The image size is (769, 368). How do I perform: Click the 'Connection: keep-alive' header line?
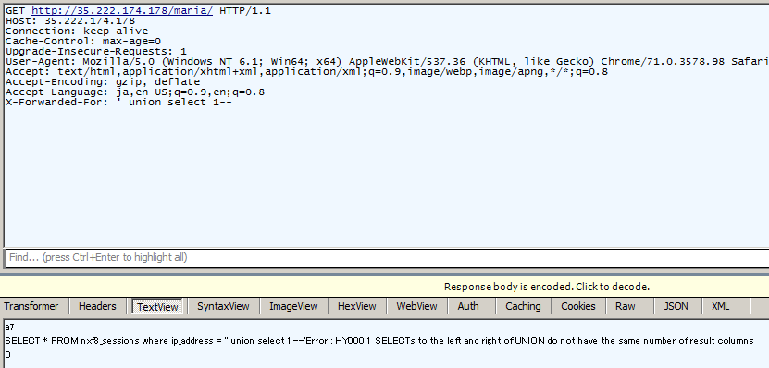(77, 31)
